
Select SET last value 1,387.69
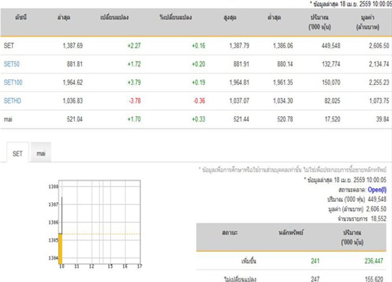pos(73,46)
